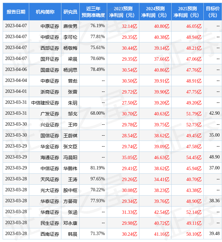Click target price 37.00

(x=214, y=168)
